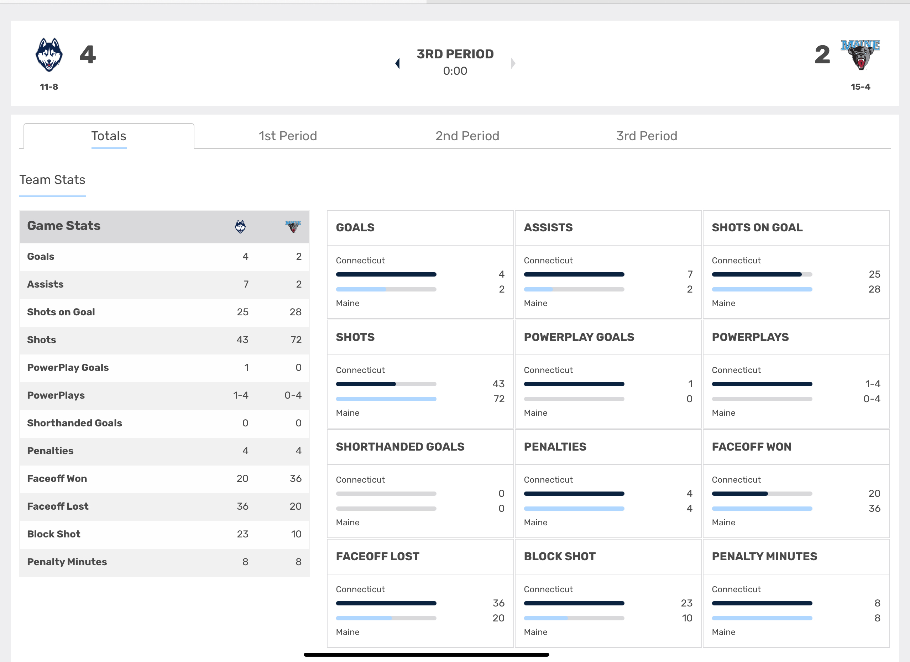The height and width of the screenshot is (662, 910).
Task: Click Maine's light blue bar in SHOTS card
Action: 386,399
